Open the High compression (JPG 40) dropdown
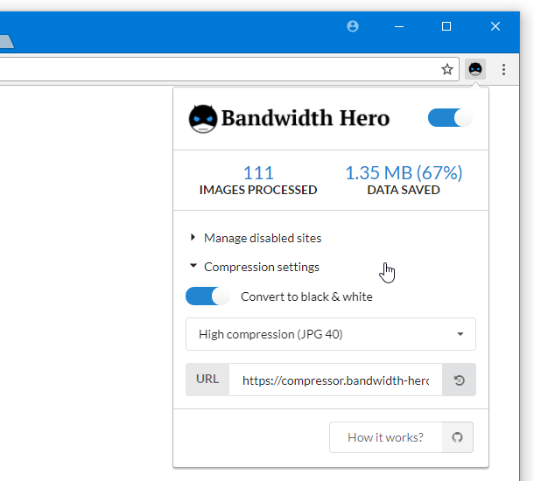Screen dimensions: 534x481 pyautogui.click(x=331, y=334)
